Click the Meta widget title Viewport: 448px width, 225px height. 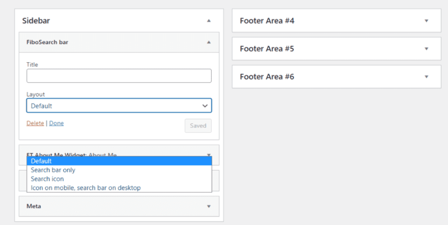[x=34, y=206]
